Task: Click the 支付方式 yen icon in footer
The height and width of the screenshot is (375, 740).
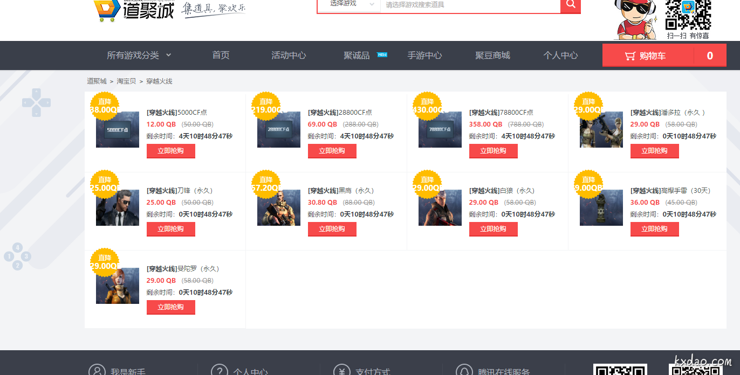Action: [341, 371]
